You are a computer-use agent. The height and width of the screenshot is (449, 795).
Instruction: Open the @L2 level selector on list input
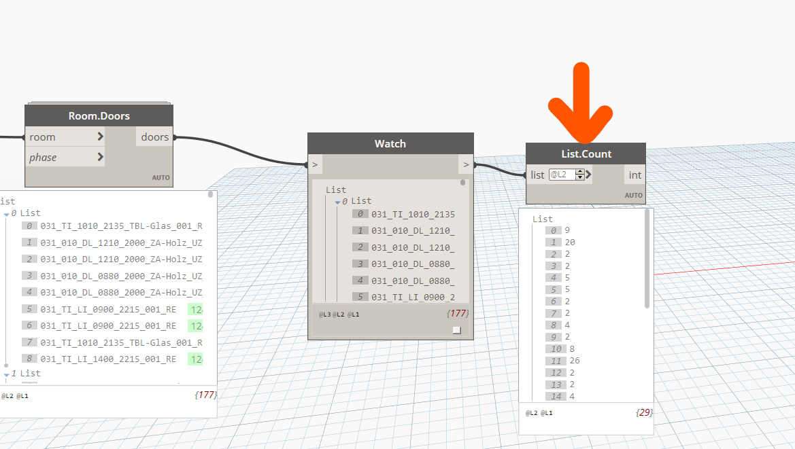pyautogui.click(x=559, y=175)
